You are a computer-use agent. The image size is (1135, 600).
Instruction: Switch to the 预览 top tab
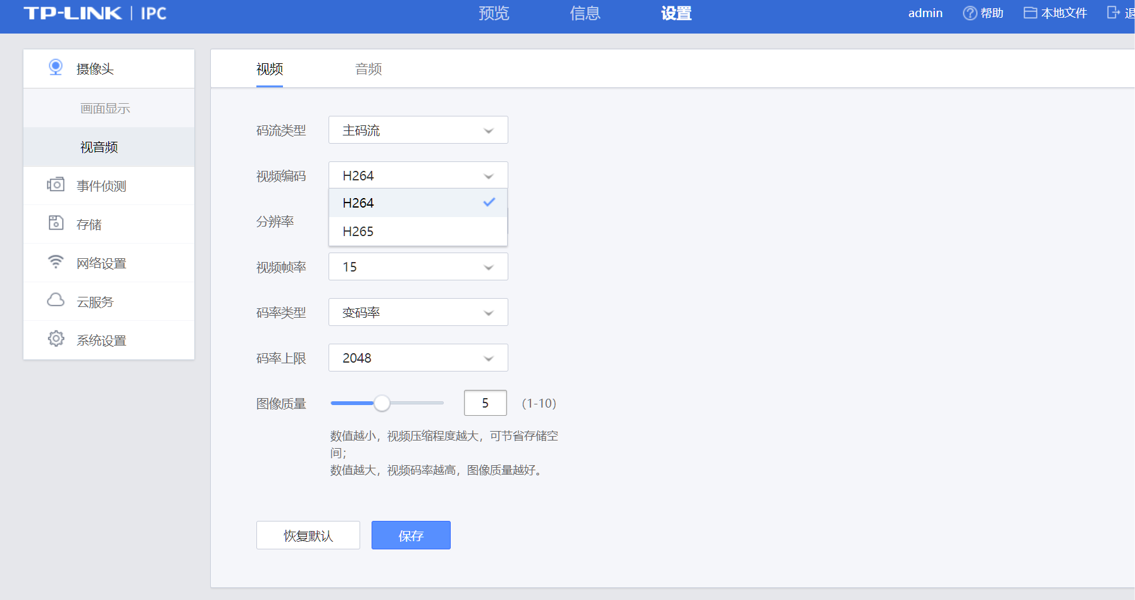click(494, 13)
